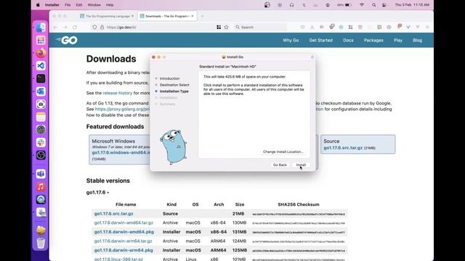Open Music app from the Dock
Viewport: 465px width, 261px height.
[41, 186]
